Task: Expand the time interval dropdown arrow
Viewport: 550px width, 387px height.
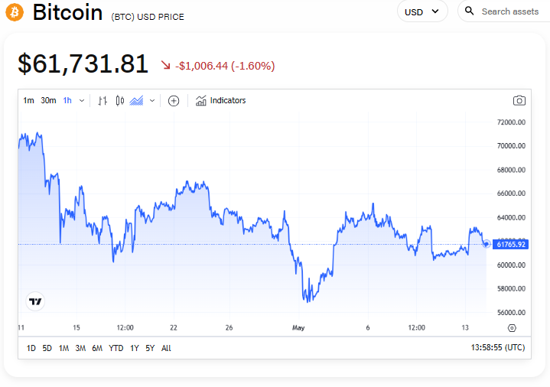Action: [x=82, y=100]
